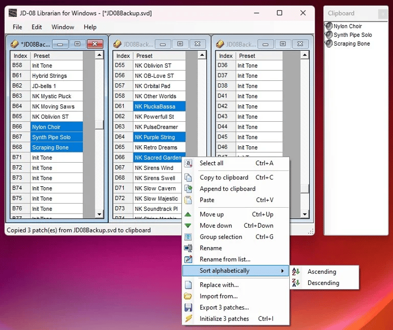Viewport: 393px width, 330px height.
Task: Open the Help menu
Action: (x=90, y=27)
